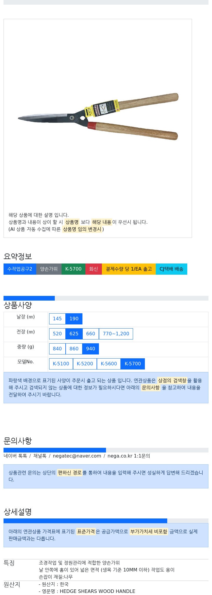Screen dimensions: 212x595
Task: Select total length 520
Action: pos(57,334)
